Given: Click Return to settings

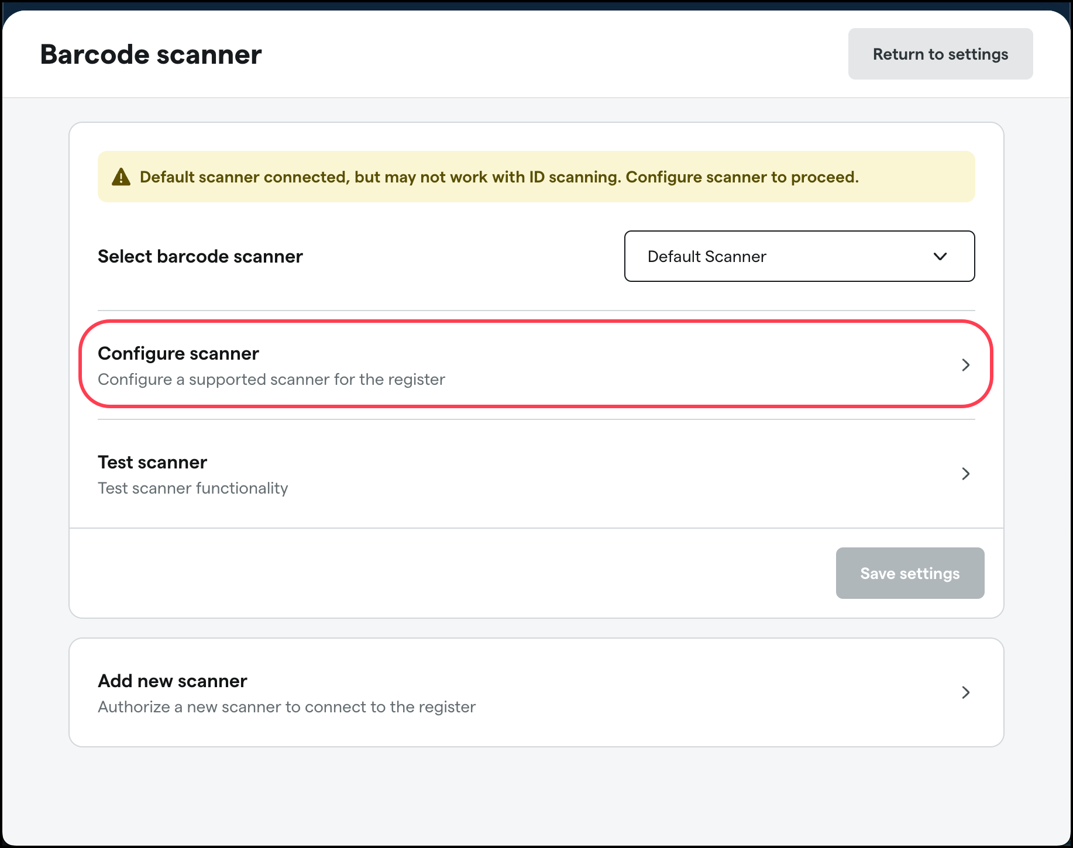Looking at the screenshot, I should (940, 54).
